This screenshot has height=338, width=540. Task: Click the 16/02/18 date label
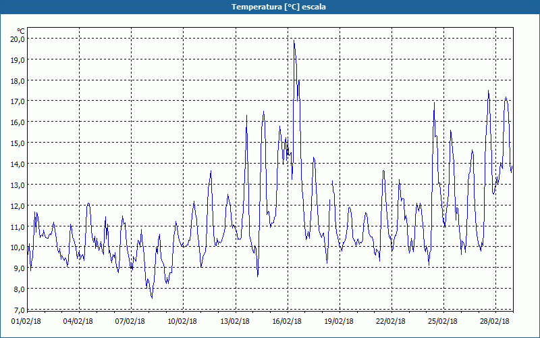coord(287,322)
